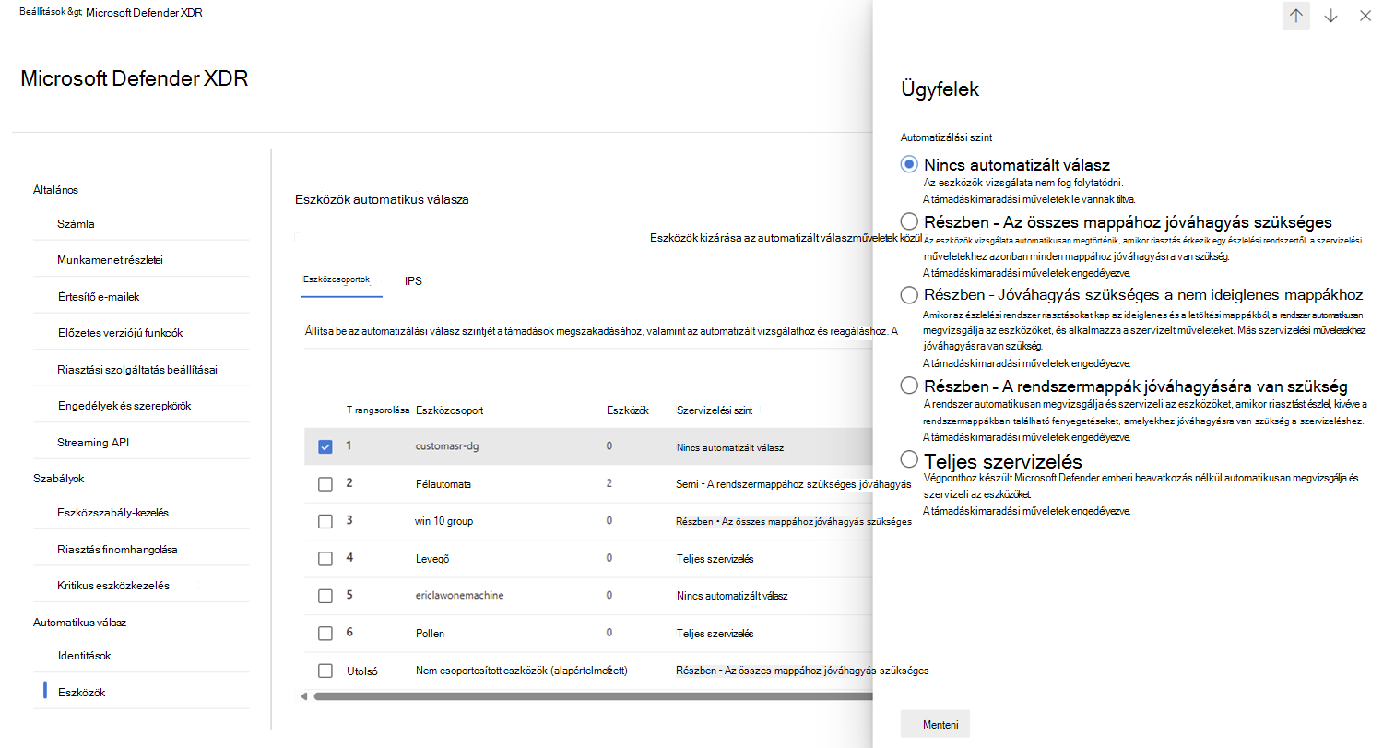The image size is (1383, 748).
Task: Click the 'ericlawonemachine' device group name
Action: point(458,596)
